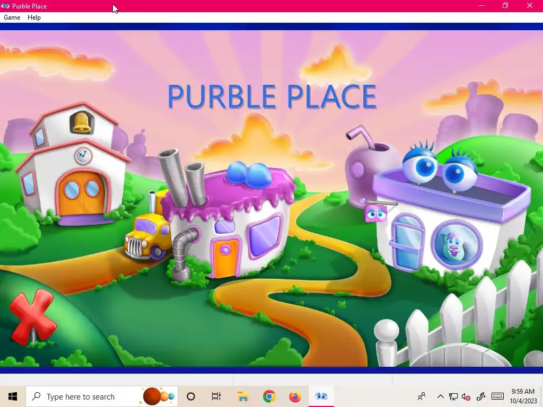Screen dimensions: 543x407
Task: Open clock showing 9:59 AM
Action: coord(523,396)
